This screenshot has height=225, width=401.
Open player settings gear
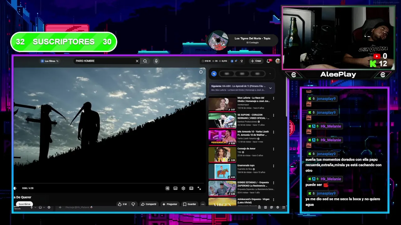pos(183,188)
